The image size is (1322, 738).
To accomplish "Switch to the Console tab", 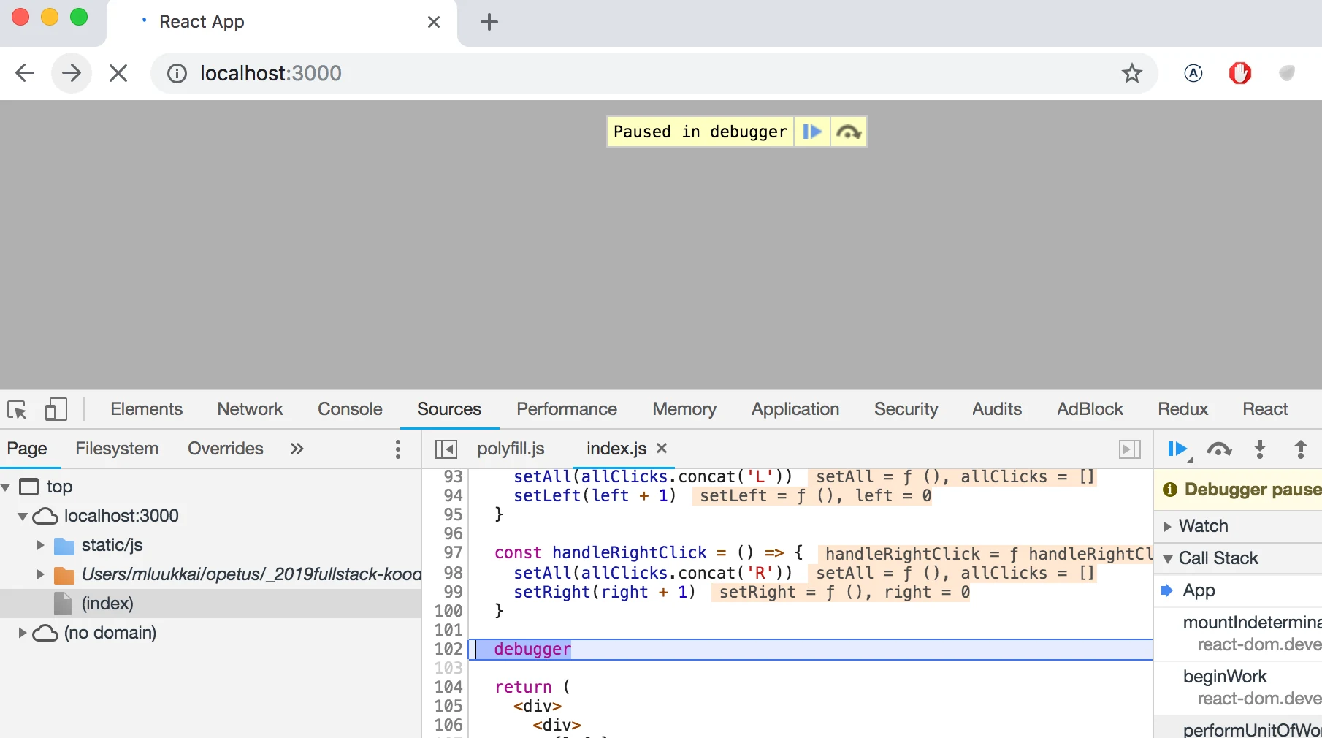I will pos(350,409).
